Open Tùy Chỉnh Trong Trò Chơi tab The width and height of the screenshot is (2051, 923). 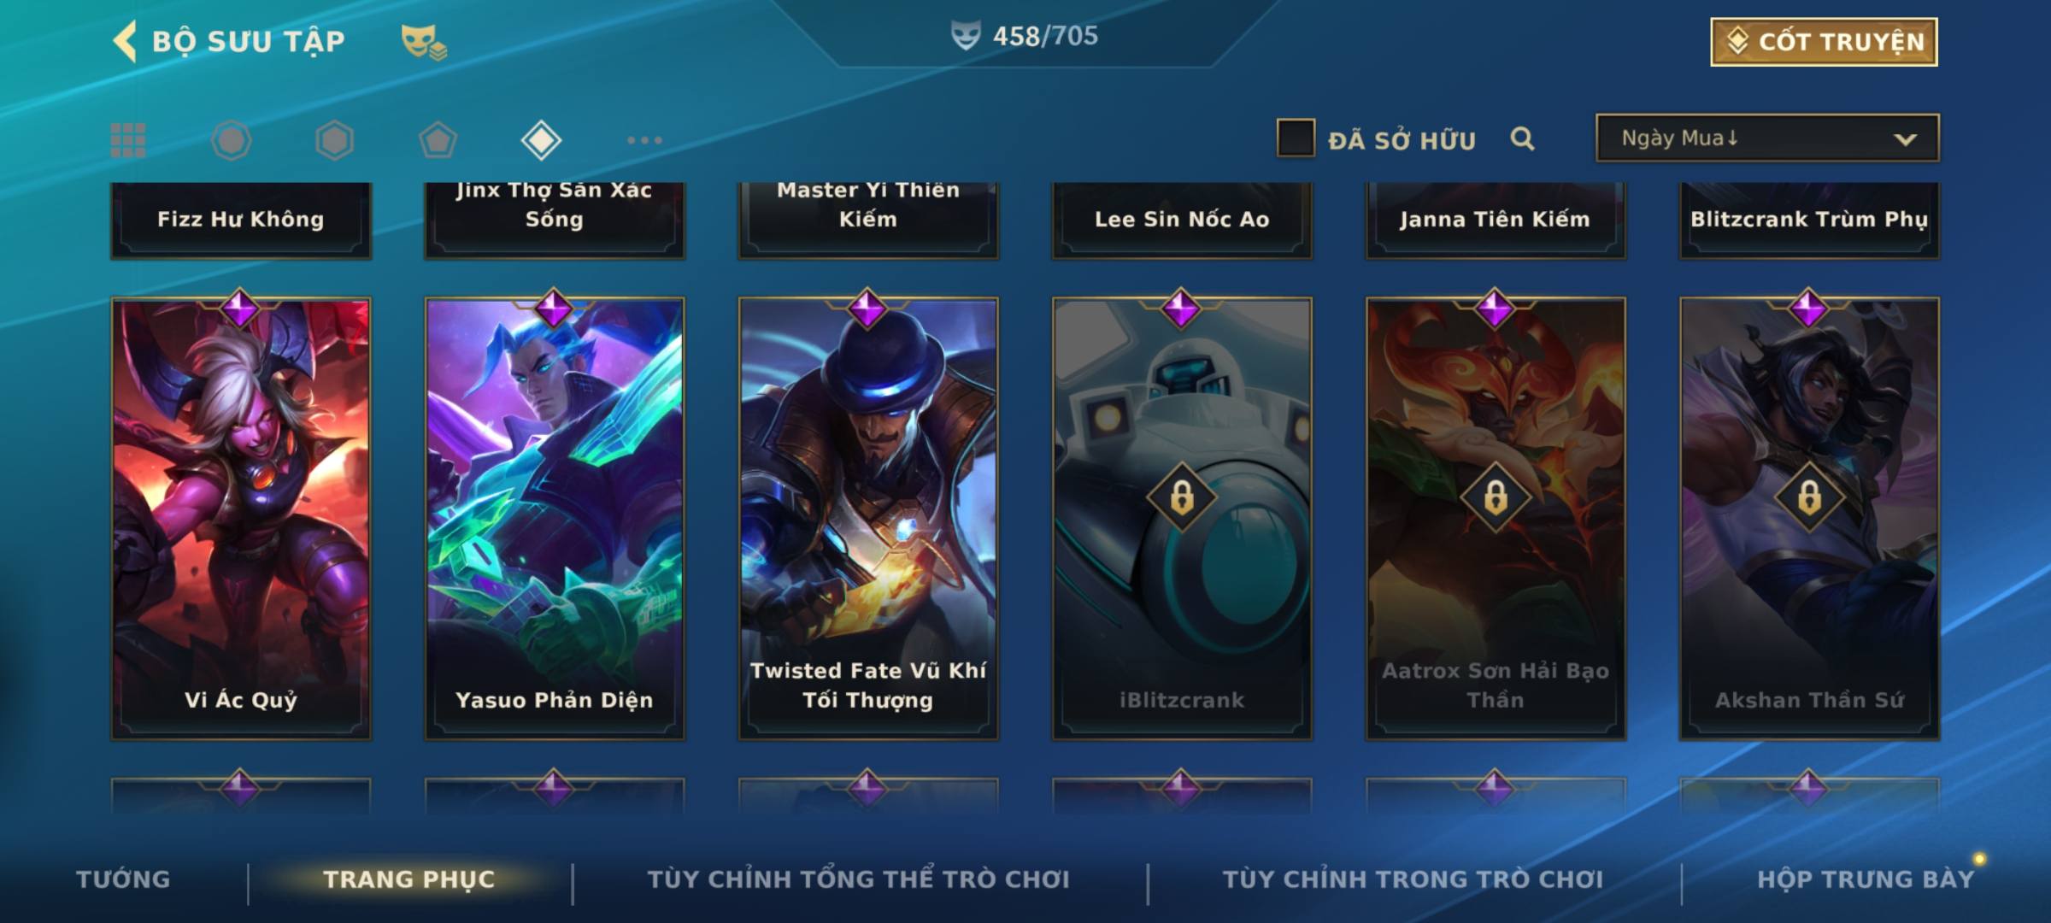[x=1413, y=879]
